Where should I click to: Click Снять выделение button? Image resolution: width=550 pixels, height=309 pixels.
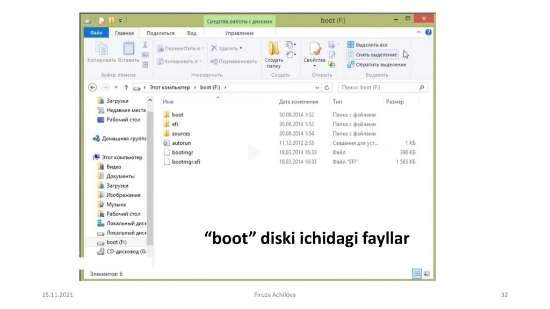[x=372, y=55]
